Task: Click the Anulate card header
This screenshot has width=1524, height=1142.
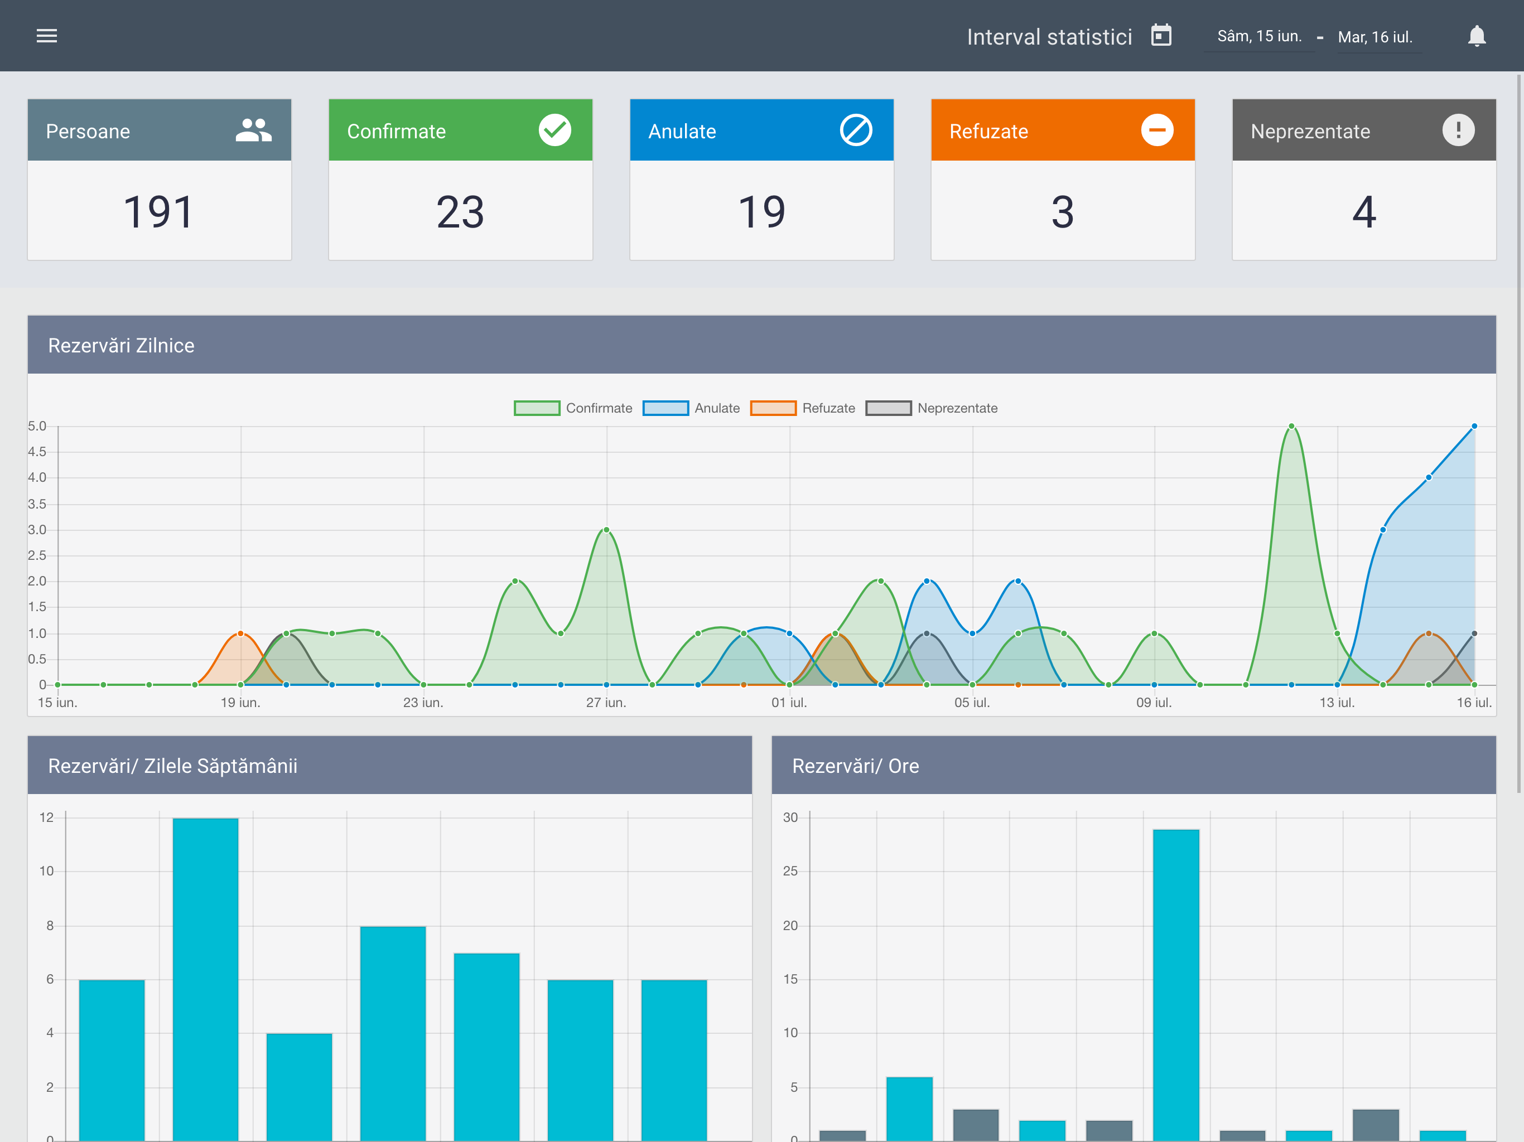Action: (761, 130)
